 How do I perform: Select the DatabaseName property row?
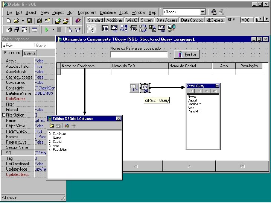(28, 93)
